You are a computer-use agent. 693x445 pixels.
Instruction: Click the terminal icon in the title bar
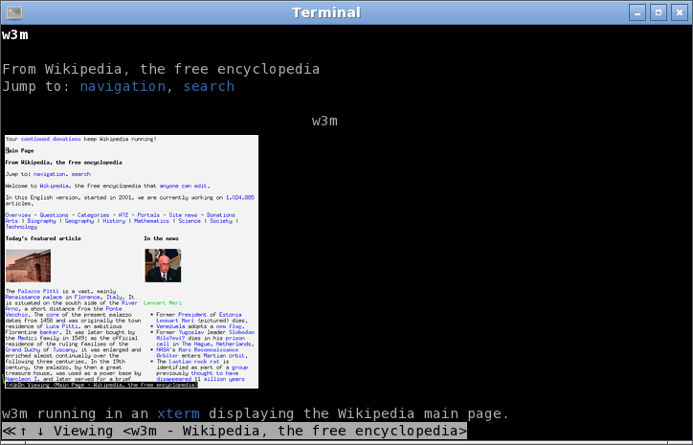[x=14, y=12]
